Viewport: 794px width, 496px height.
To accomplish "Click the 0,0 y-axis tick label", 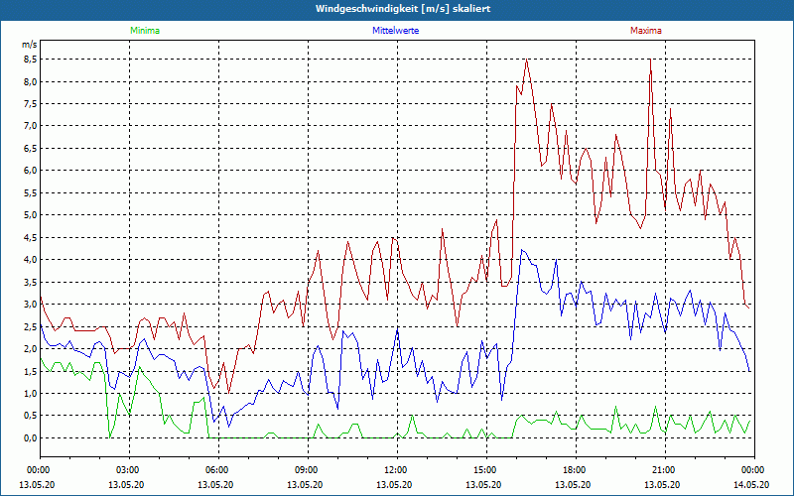I will click(29, 438).
